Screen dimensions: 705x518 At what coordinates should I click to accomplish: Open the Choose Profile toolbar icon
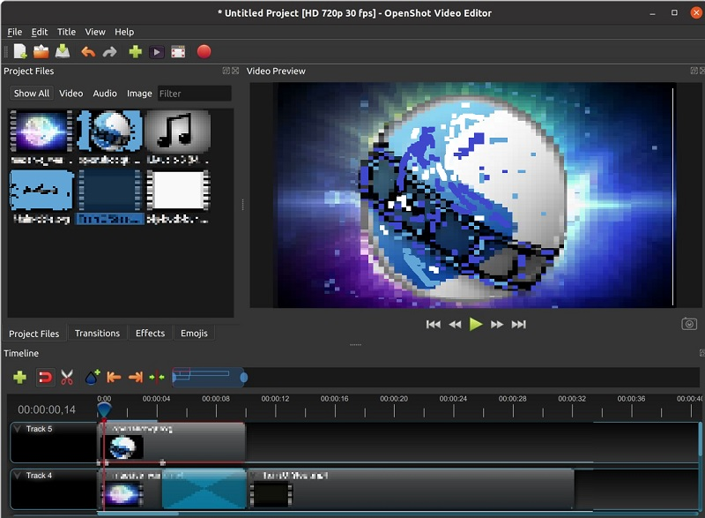click(157, 52)
